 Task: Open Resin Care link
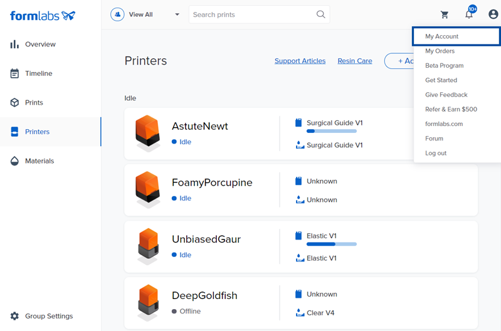tap(355, 61)
